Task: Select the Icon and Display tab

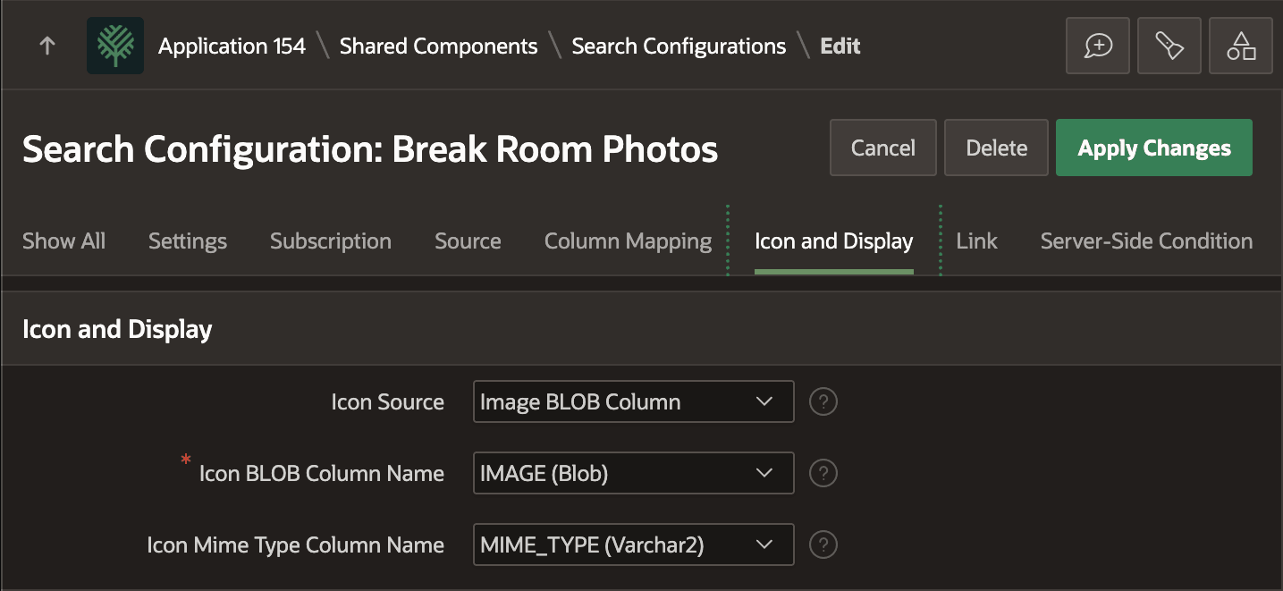Action: click(x=834, y=241)
